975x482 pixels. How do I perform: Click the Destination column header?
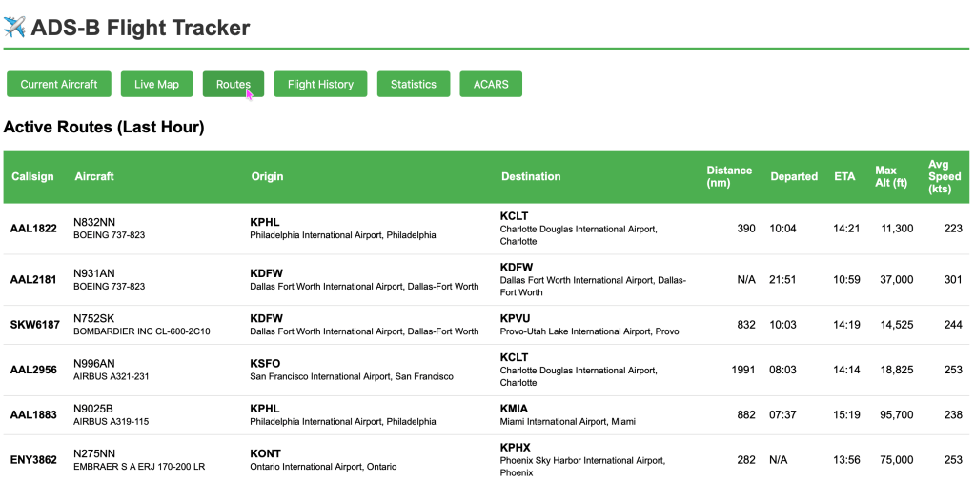pos(531,176)
